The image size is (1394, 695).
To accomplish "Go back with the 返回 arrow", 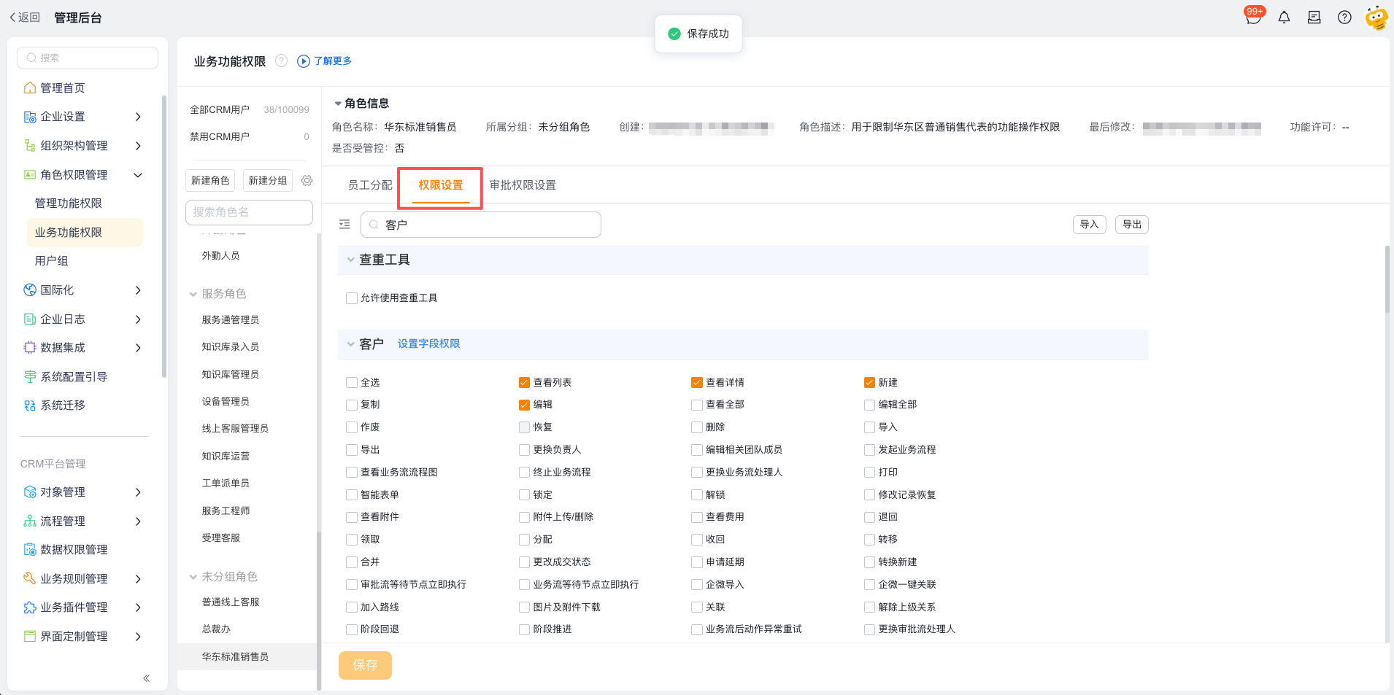I will click(24, 18).
